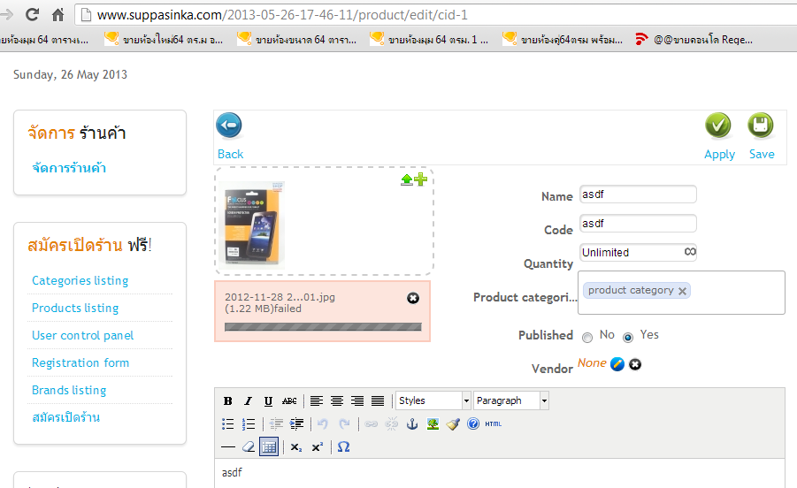Open the editor help icon
The width and height of the screenshot is (797, 488).
click(x=473, y=423)
